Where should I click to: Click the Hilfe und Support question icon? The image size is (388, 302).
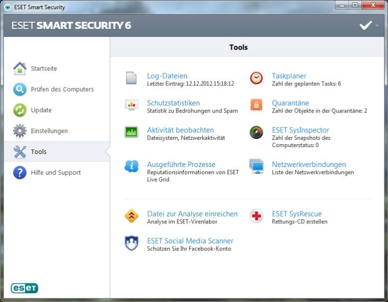[20, 172]
